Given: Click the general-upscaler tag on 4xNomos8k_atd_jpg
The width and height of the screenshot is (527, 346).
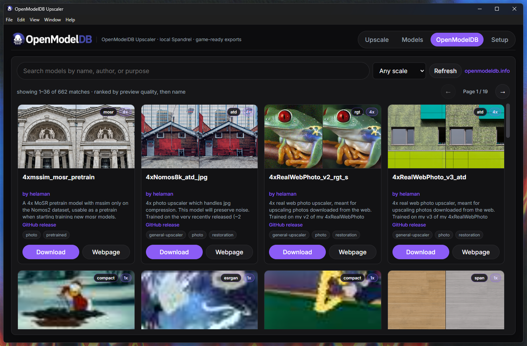Looking at the screenshot, I should (x=166, y=235).
